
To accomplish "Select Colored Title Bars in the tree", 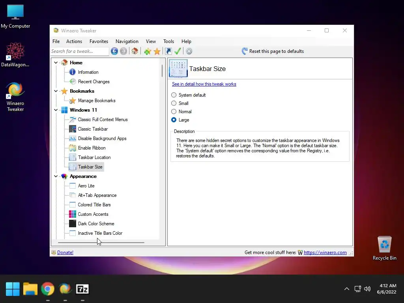I will click(x=94, y=205).
